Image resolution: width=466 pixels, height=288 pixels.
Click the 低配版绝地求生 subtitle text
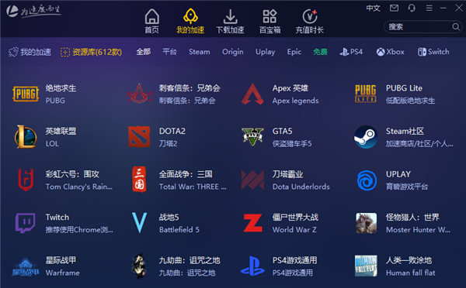click(410, 101)
